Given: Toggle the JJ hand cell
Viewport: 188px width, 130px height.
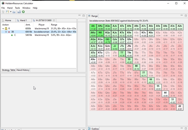Looking at the screenshot, I should [115, 47].
